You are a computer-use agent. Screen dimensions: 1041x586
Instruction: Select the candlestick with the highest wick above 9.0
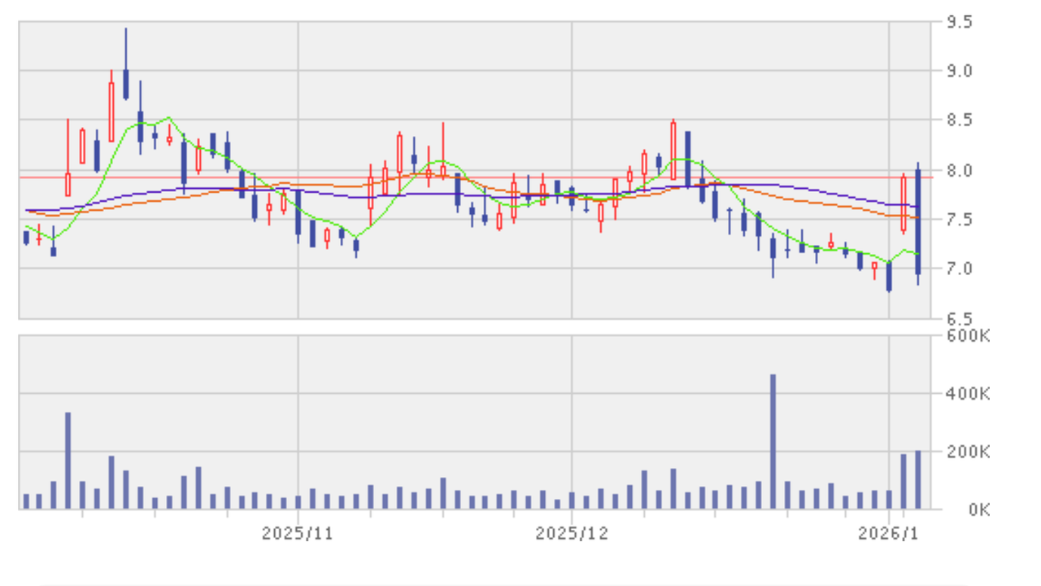pos(126,84)
